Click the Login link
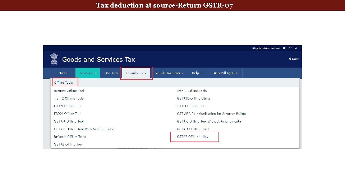This screenshot has width=345, height=194. pos(294,59)
